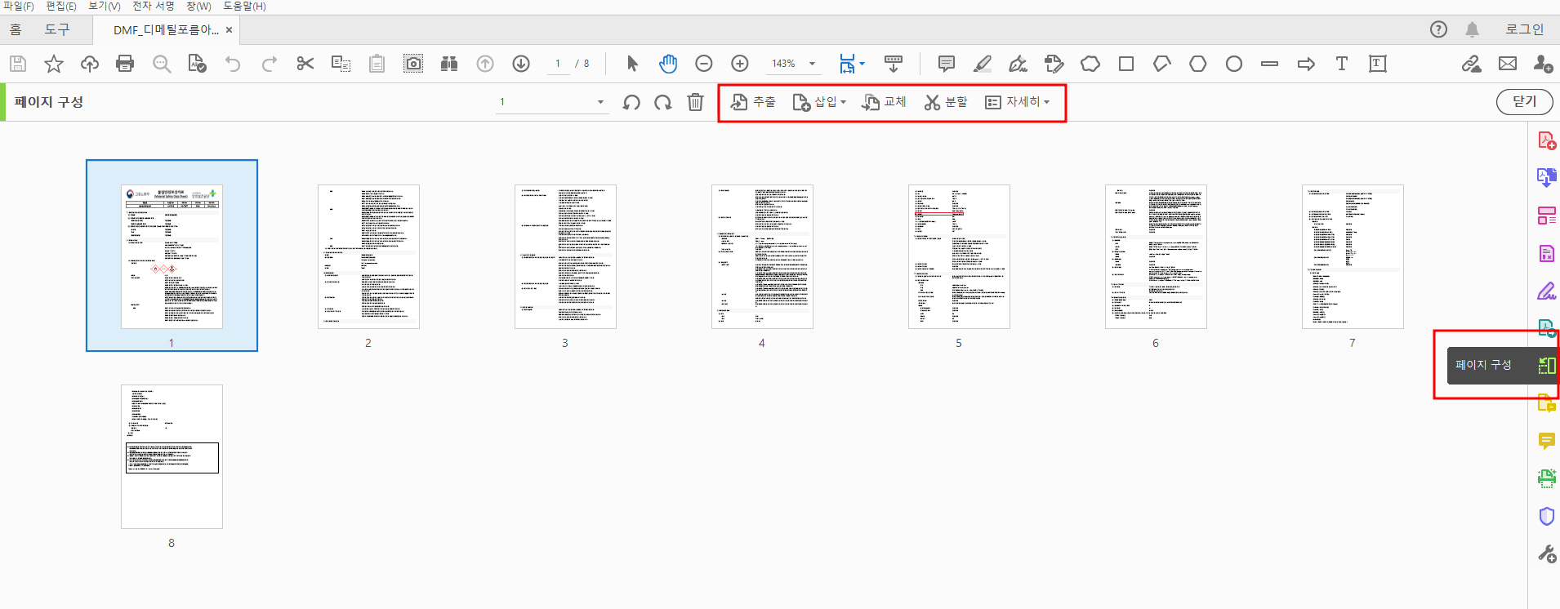
Task: Add text with the T tool
Action: (1341, 64)
